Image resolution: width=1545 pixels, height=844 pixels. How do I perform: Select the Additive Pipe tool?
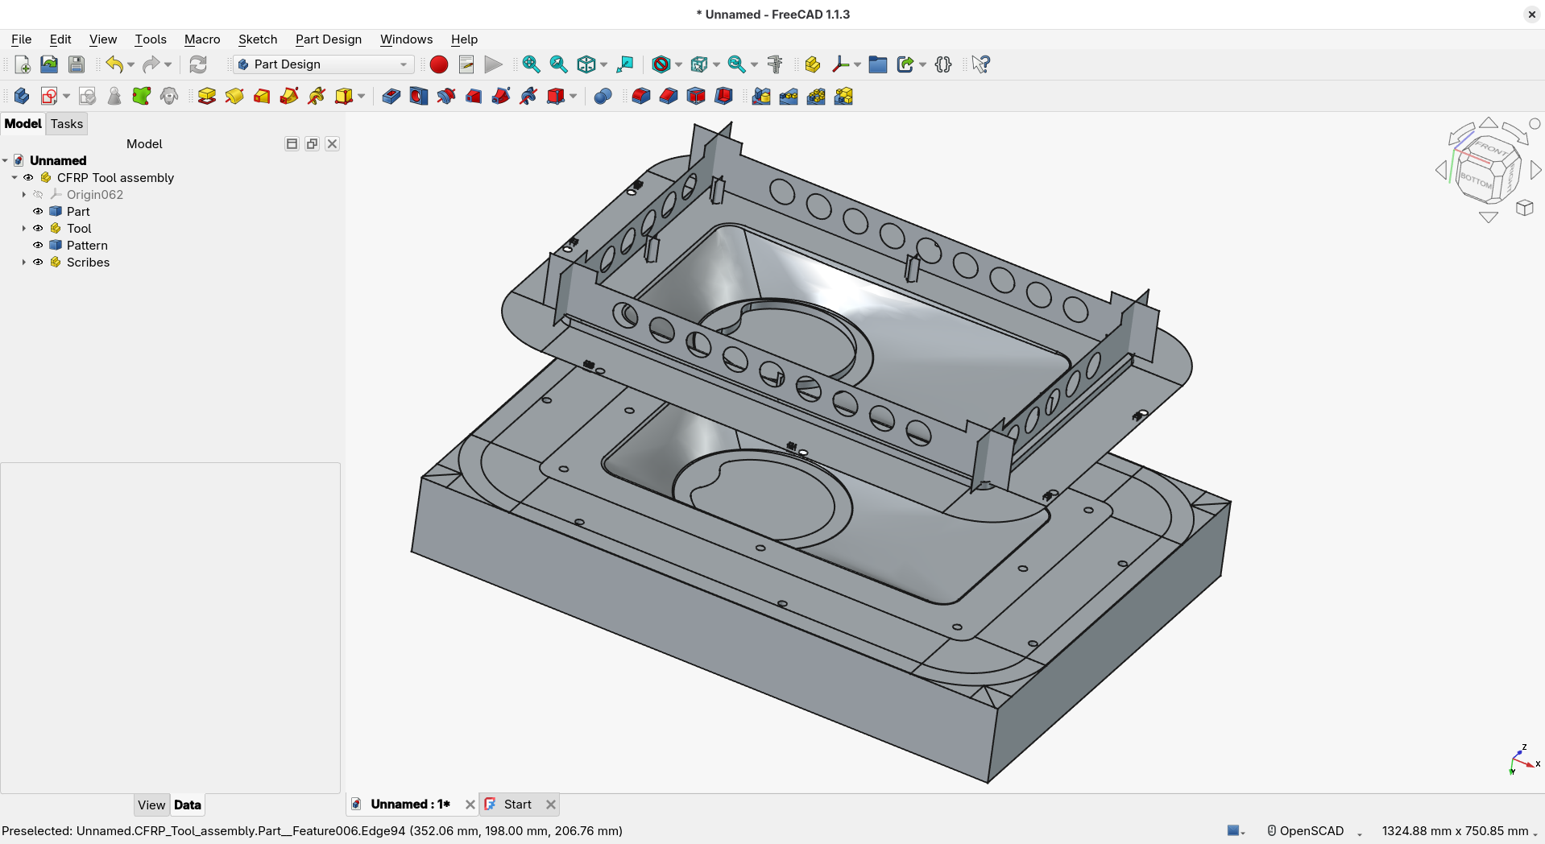click(x=289, y=97)
